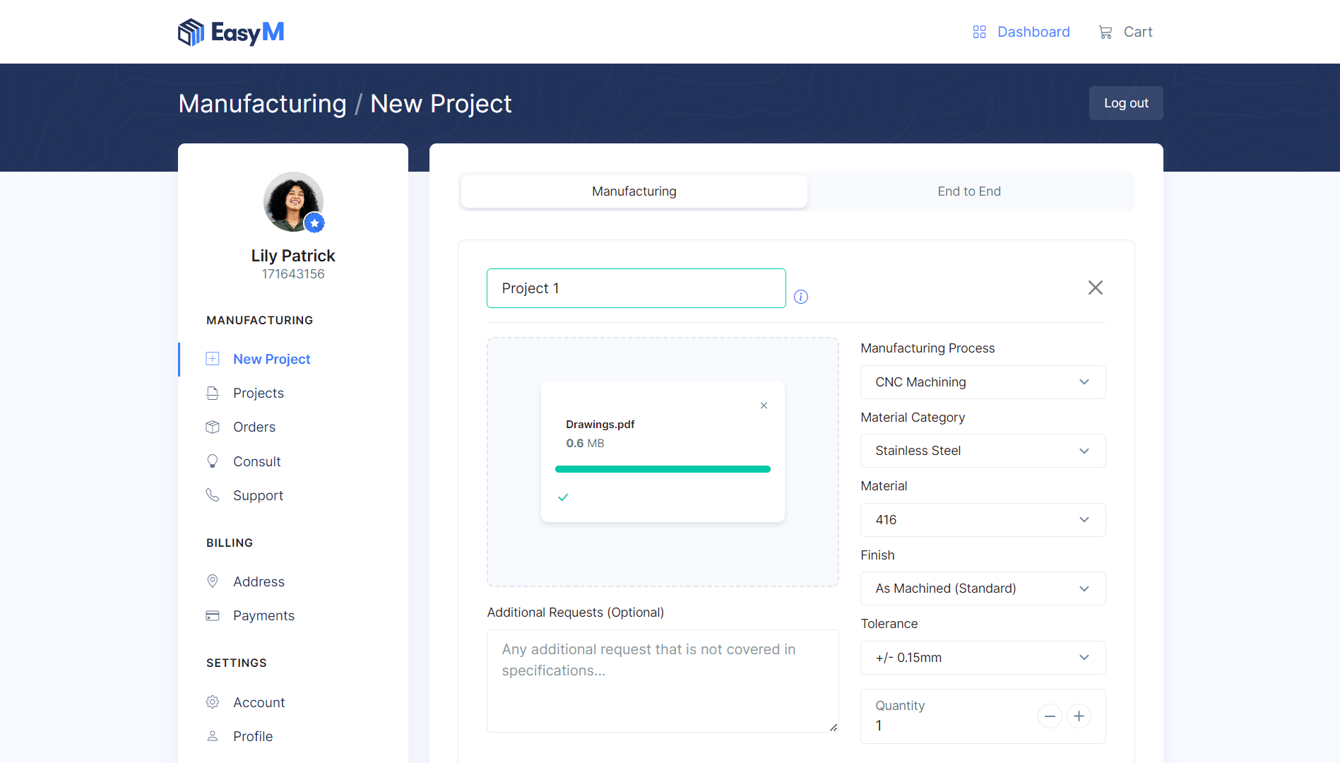Click the Lily Patrick name
This screenshot has height=763, width=1340.
coord(293,256)
